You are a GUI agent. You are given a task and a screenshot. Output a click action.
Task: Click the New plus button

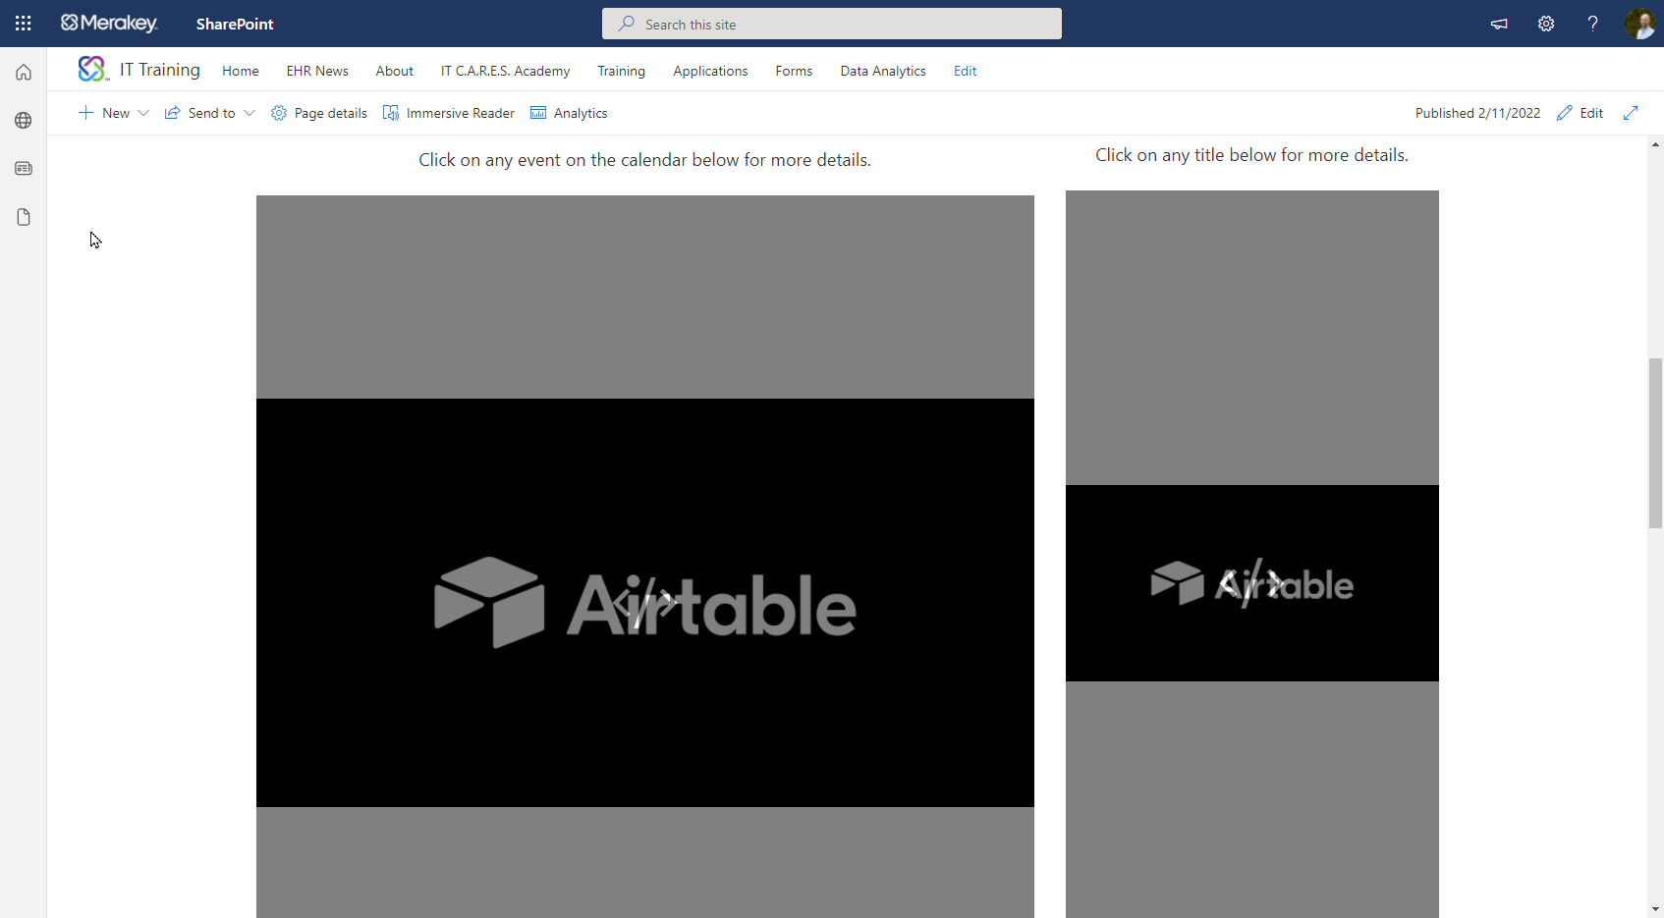pos(104,113)
